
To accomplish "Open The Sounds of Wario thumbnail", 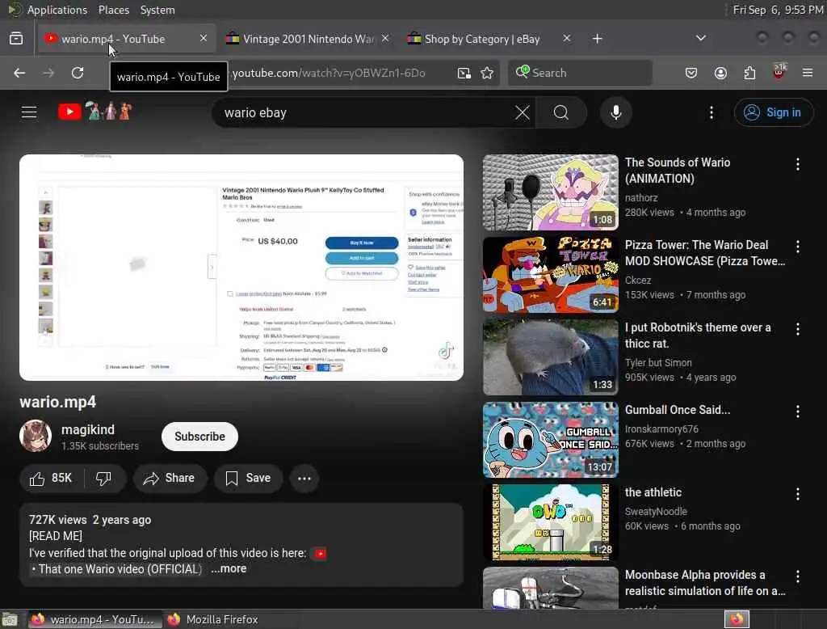I will click(550, 192).
